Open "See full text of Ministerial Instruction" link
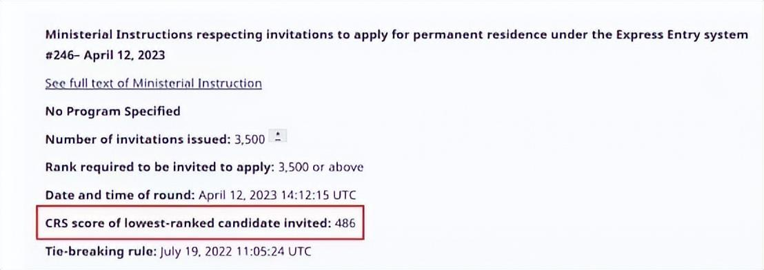Image resolution: width=764 pixels, height=270 pixels. [154, 83]
